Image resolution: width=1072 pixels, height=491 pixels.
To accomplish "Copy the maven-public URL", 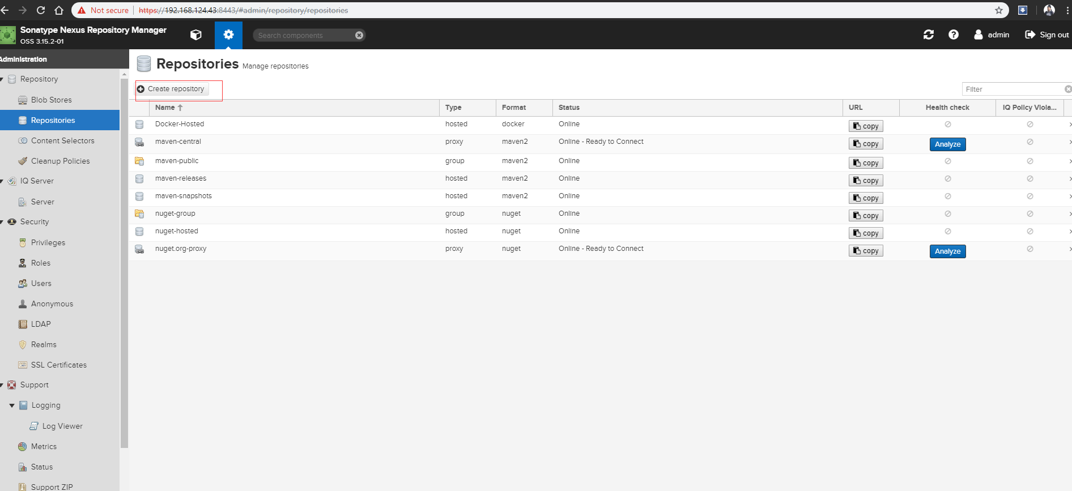I will pyautogui.click(x=866, y=163).
